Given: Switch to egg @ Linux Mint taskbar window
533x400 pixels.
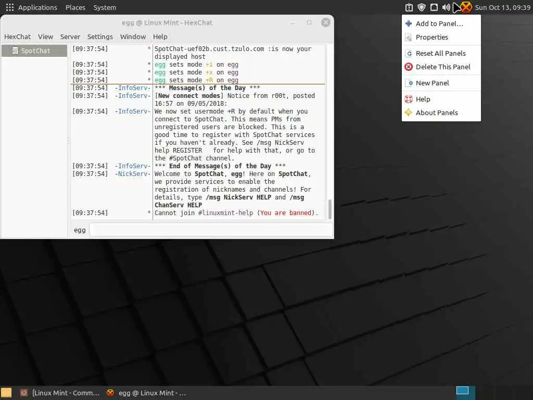Looking at the screenshot, I should 146,393.
